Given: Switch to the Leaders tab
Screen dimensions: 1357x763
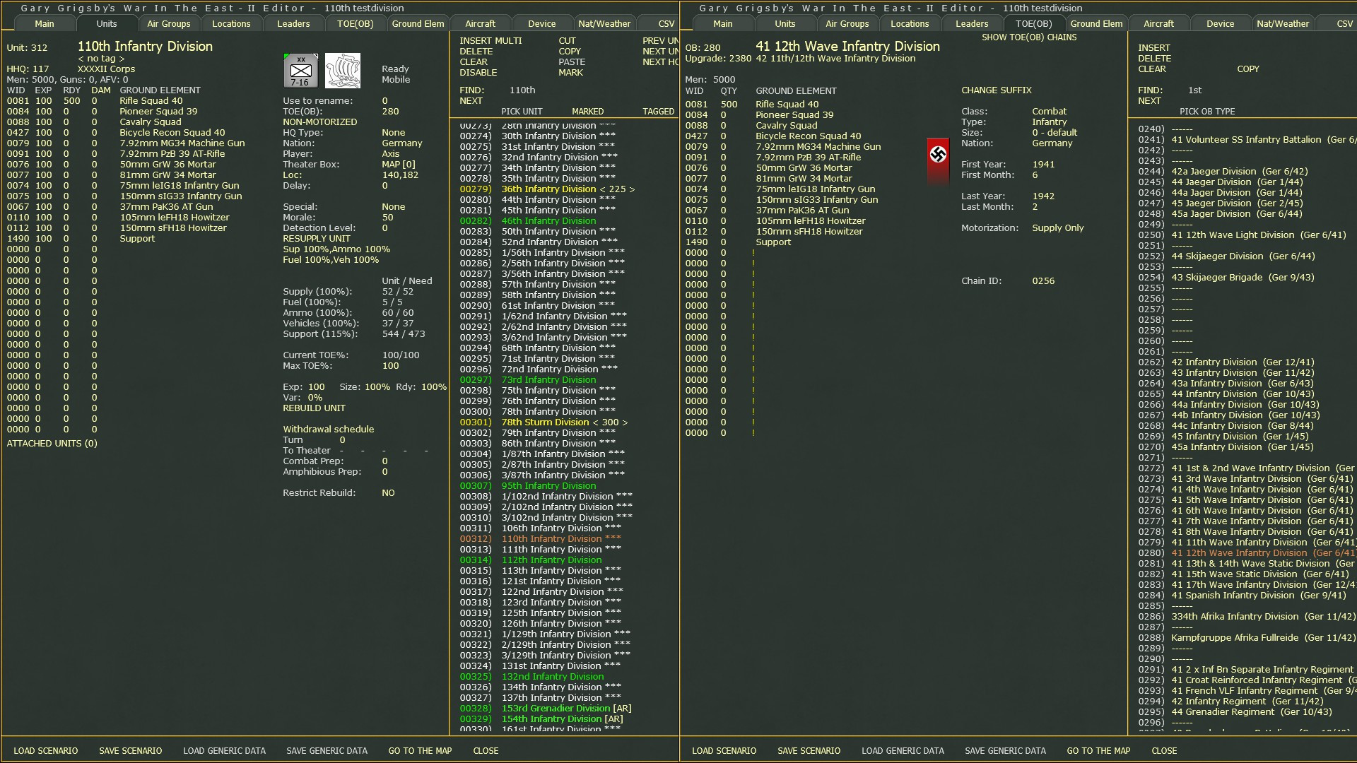Looking at the screenshot, I should (x=293, y=23).
